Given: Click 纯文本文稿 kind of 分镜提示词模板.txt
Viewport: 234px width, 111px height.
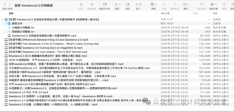Looking at the screenshot, I should [x=219, y=27].
